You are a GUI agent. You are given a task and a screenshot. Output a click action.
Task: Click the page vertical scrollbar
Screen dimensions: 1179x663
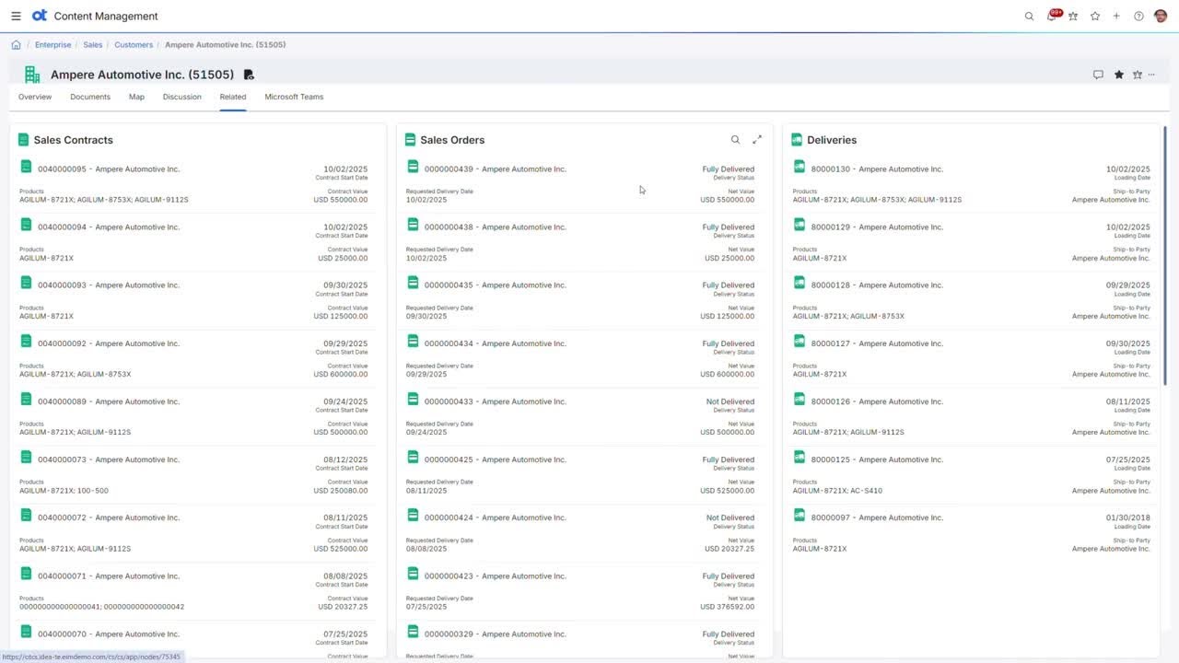coord(1165,256)
